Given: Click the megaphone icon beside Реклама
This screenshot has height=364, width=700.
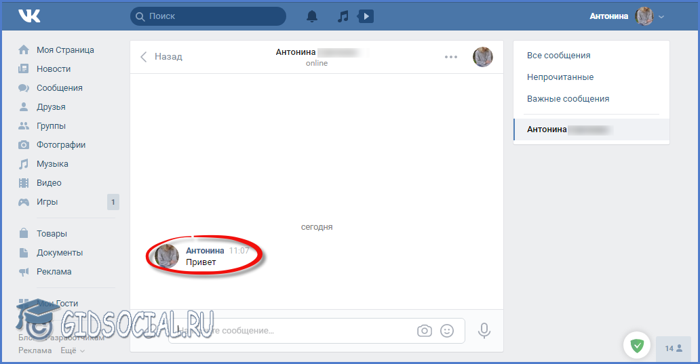Looking at the screenshot, I should [24, 272].
